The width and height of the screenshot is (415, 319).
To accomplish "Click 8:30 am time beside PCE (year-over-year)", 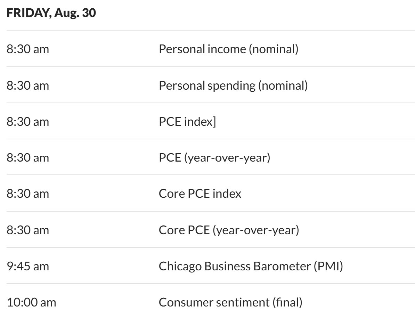I will click(28, 157).
